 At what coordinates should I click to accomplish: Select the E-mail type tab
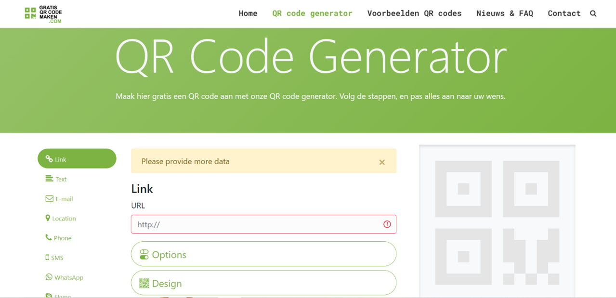pos(59,198)
